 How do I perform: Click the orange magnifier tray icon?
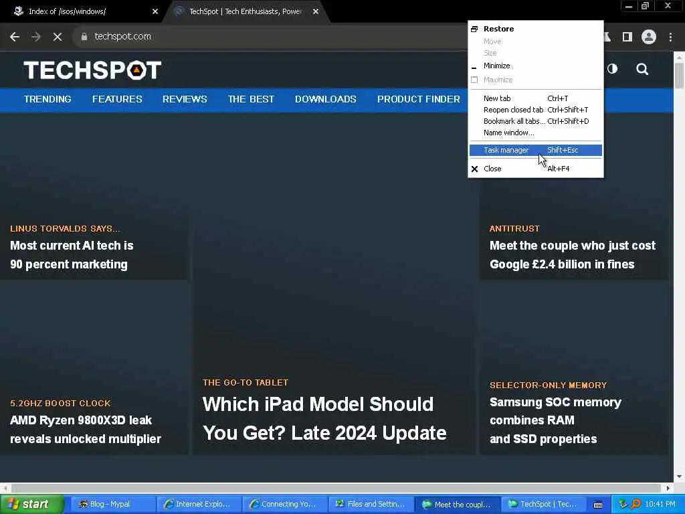(x=635, y=505)
